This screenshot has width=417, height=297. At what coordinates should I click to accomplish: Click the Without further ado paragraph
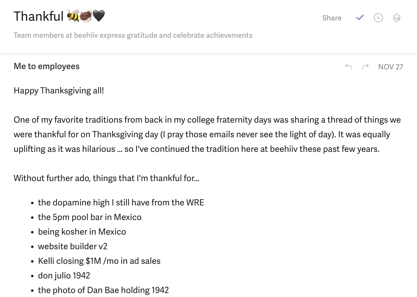(106, 178)
